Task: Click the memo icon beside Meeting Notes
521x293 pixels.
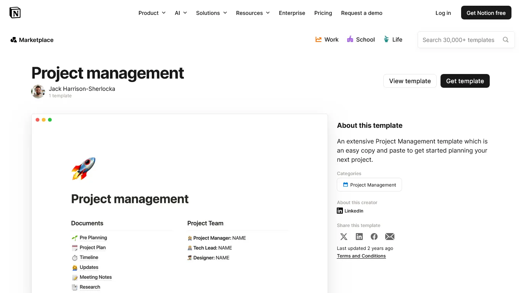Action: (x=75, y=277)
